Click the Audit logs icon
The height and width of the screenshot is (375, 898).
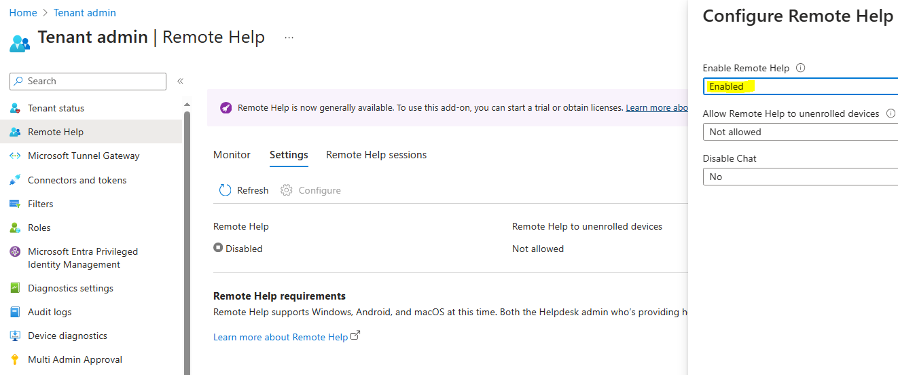(15, 312)
